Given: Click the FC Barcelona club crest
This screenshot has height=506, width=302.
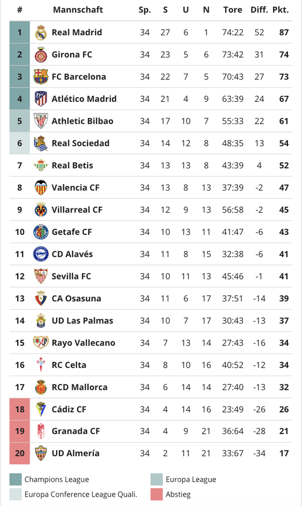Looking at the screenshot, I should point(41,76).
